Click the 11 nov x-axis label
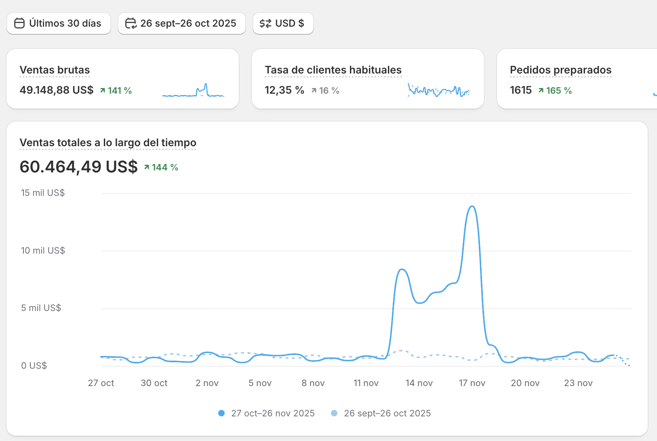This screenshot has height=441, width=657. (x=366, y=383)
